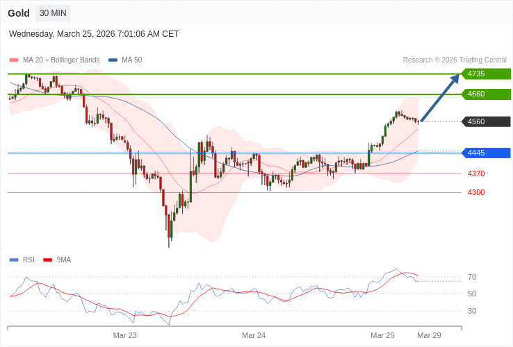This screenshot has width=513, height=347.
Task: Toggle the MA 50 legend label
Action: (x=131, y=60)
